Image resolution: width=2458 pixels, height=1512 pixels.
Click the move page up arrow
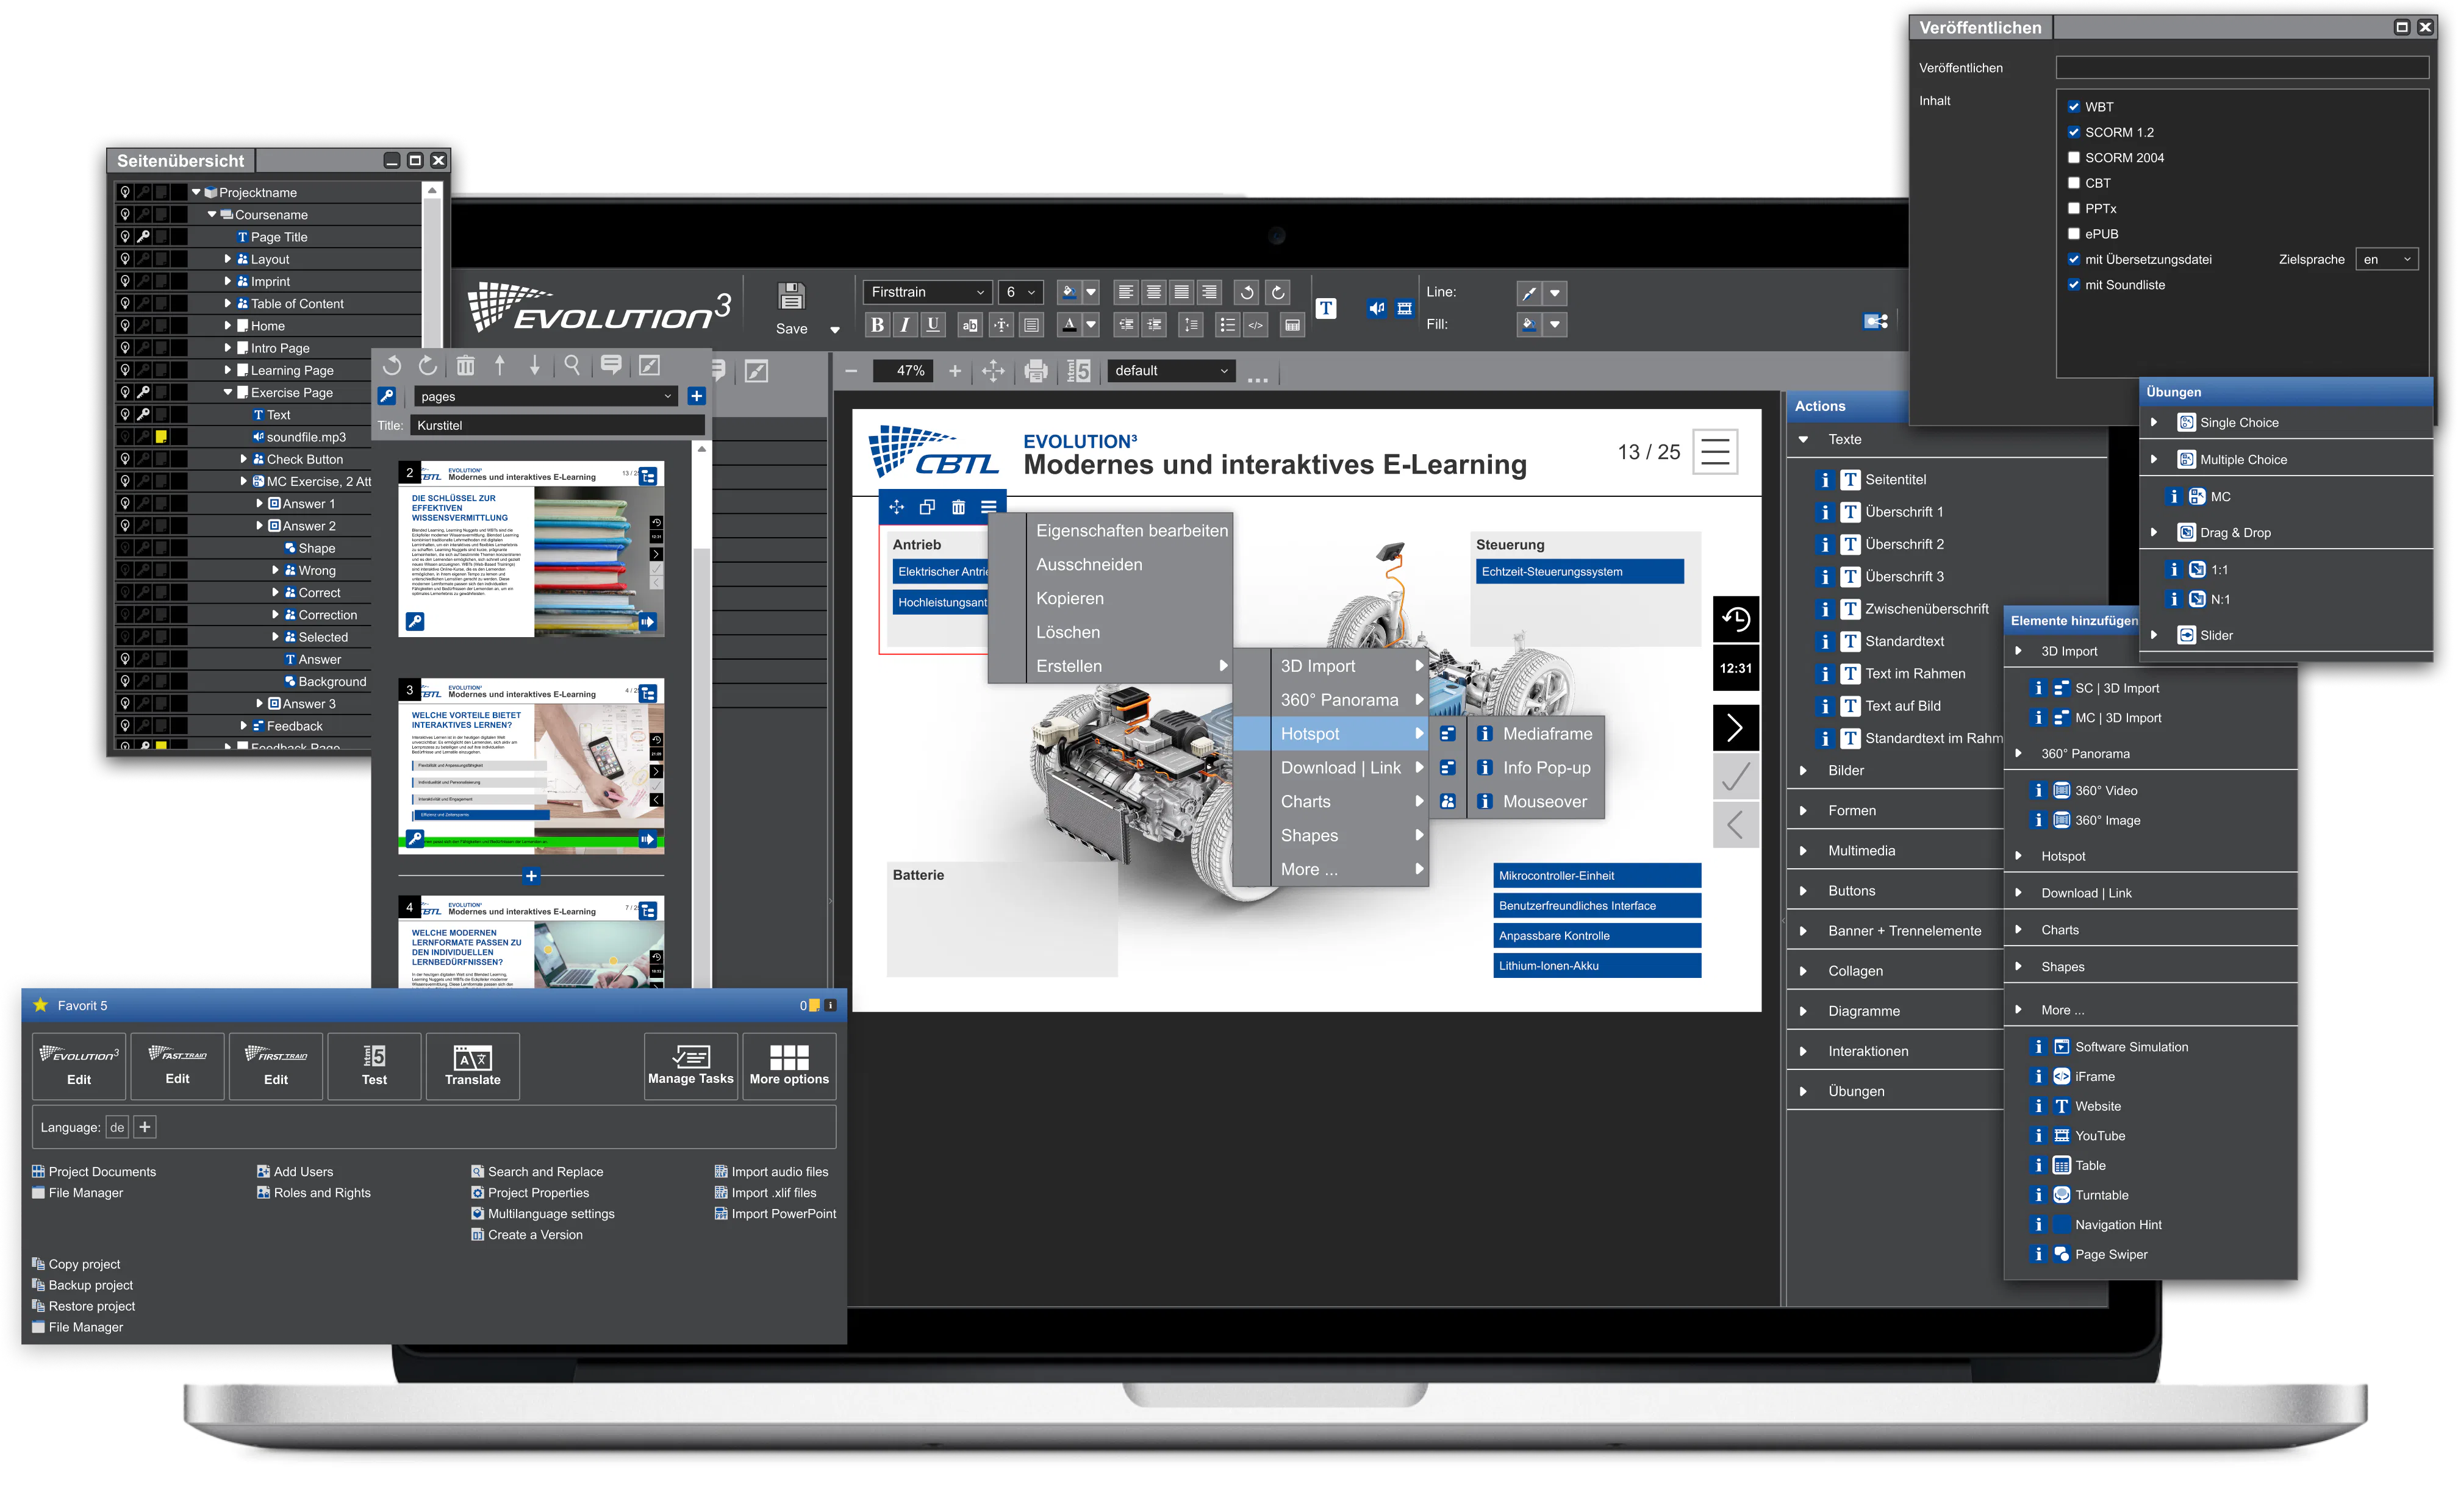[500, 365]
